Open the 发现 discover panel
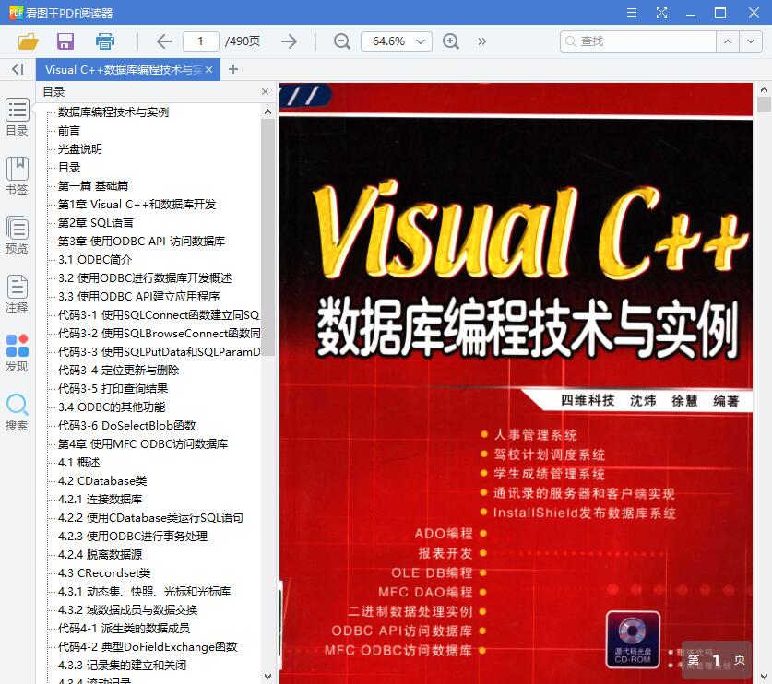 click(18, 353)
